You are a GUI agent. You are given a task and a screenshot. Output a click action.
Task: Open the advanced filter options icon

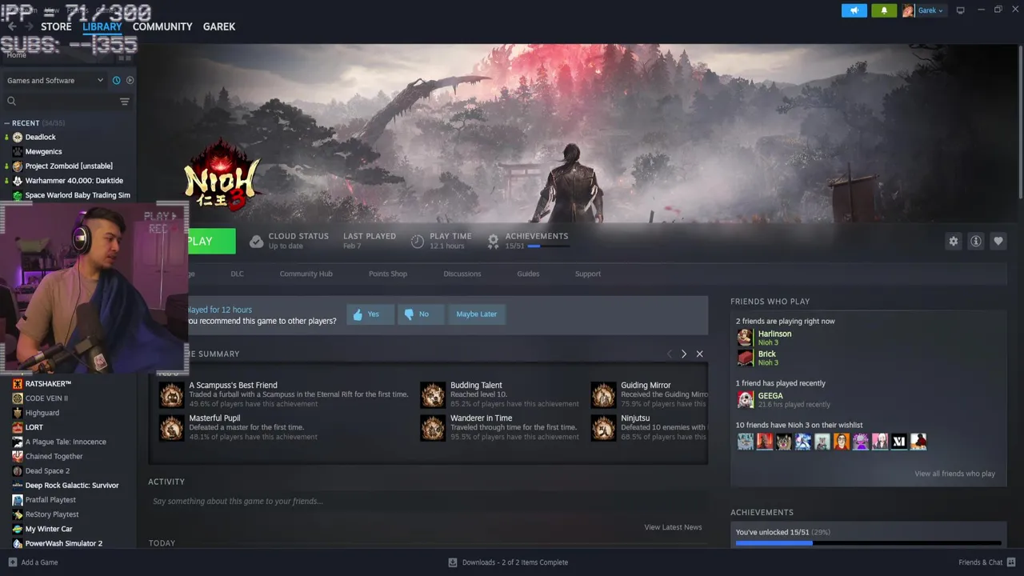pyautogui.click(x=124, y=101)
